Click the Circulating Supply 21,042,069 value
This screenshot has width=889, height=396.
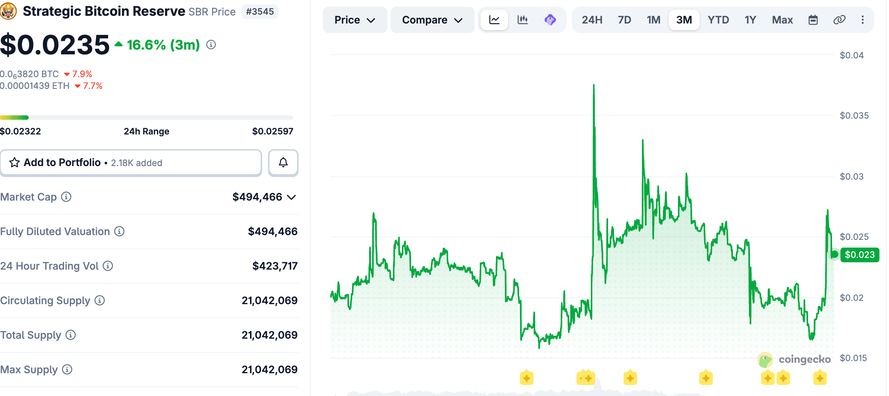(269, 300)
